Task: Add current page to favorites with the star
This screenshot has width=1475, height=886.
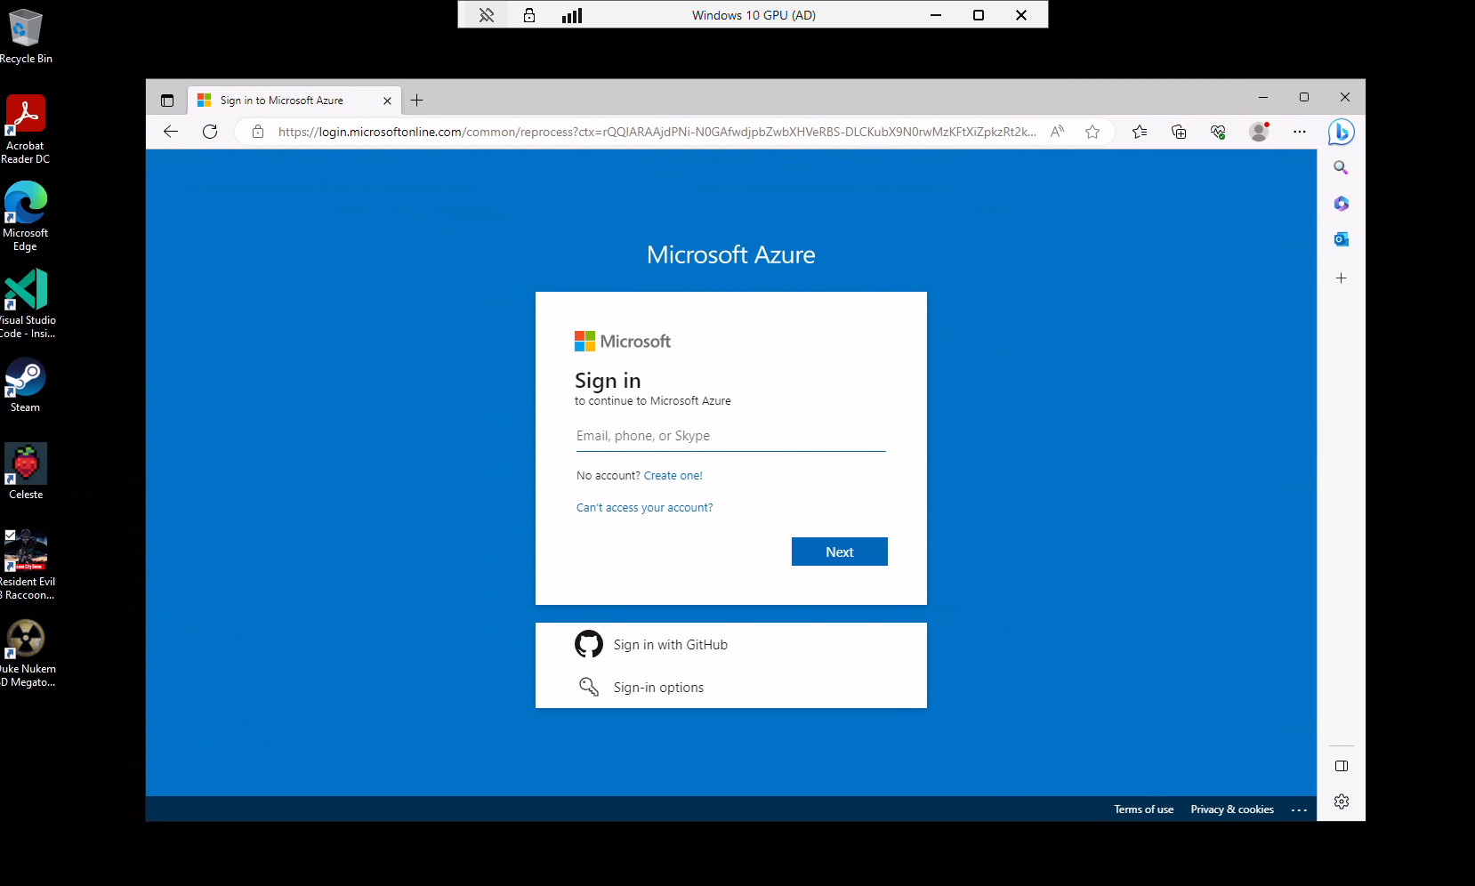Action: point(1092,131)
